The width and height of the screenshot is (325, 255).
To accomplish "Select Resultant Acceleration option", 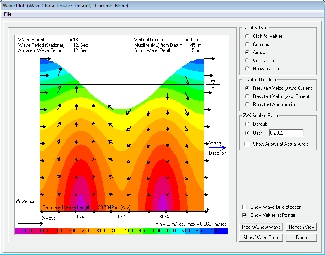I will click(x=247, y=105).
